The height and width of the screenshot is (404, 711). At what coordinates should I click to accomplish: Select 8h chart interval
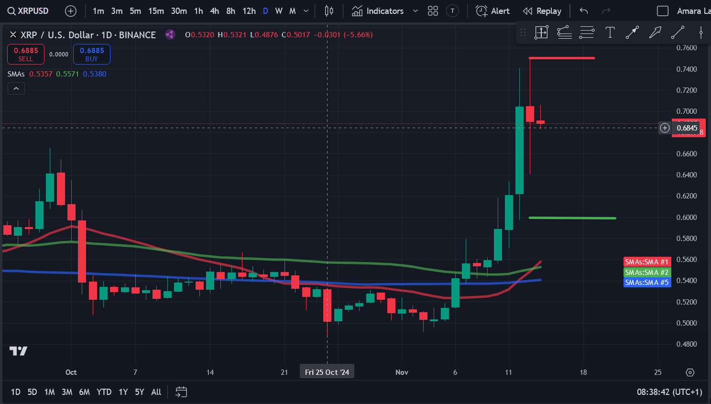pos(230,11)
